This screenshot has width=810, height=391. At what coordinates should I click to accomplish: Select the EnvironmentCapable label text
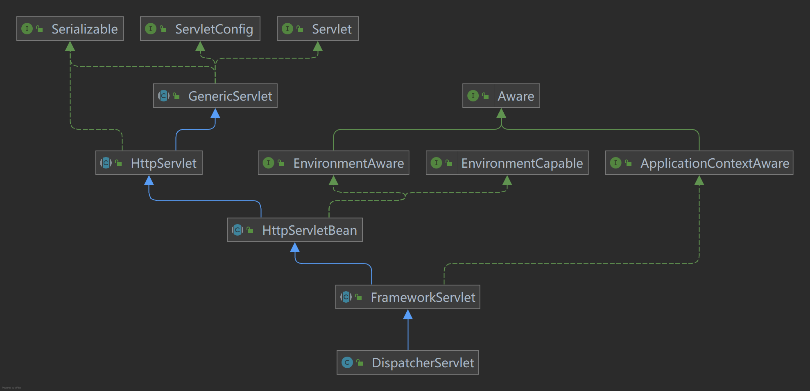(x=522, y=164)
